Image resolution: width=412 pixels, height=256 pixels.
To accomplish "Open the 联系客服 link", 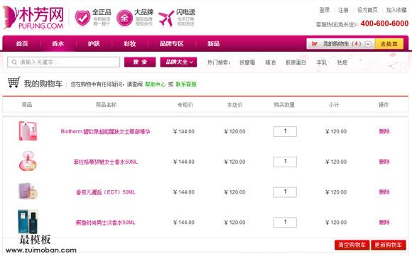I will pyautogui.click(x=186, y=84).
